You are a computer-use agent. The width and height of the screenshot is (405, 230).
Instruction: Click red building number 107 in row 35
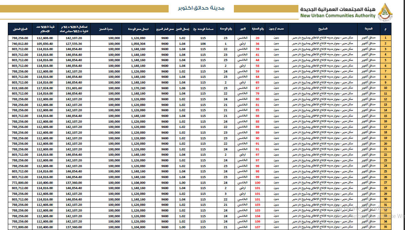point(257,227)
